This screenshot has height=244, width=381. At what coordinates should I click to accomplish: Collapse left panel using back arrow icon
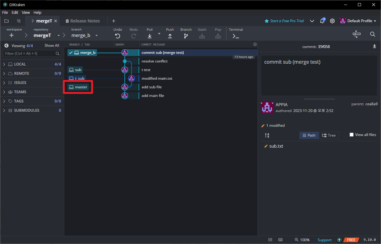point(6,46)
